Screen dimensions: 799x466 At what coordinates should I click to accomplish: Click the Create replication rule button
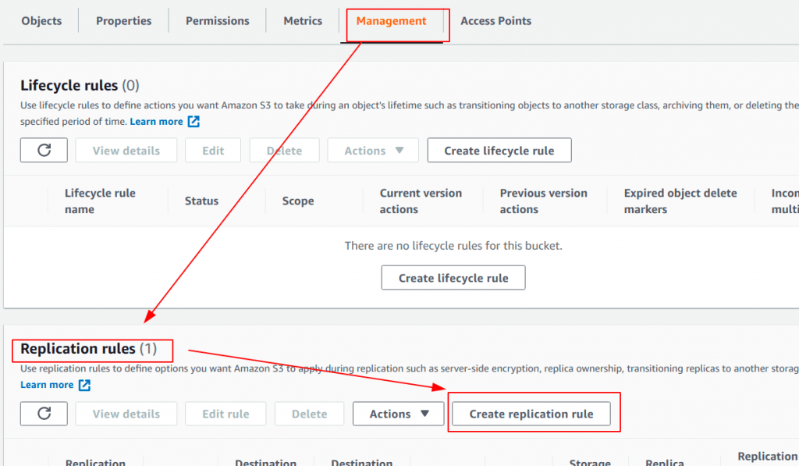coord(533,414)
